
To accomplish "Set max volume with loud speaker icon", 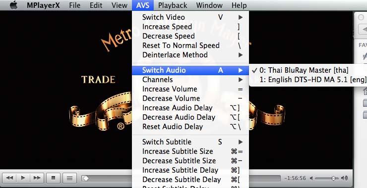I will coord(344,178).
